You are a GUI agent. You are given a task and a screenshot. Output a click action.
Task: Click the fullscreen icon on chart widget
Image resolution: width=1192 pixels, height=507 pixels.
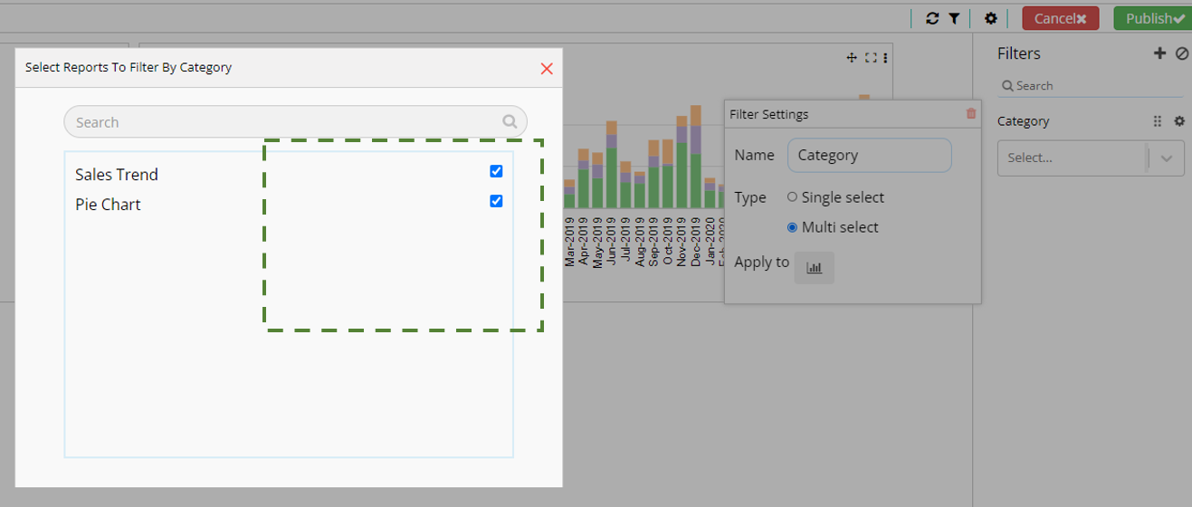[871, 58]
